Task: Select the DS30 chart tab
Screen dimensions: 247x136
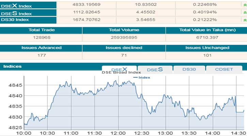Action: click(189, 69)
